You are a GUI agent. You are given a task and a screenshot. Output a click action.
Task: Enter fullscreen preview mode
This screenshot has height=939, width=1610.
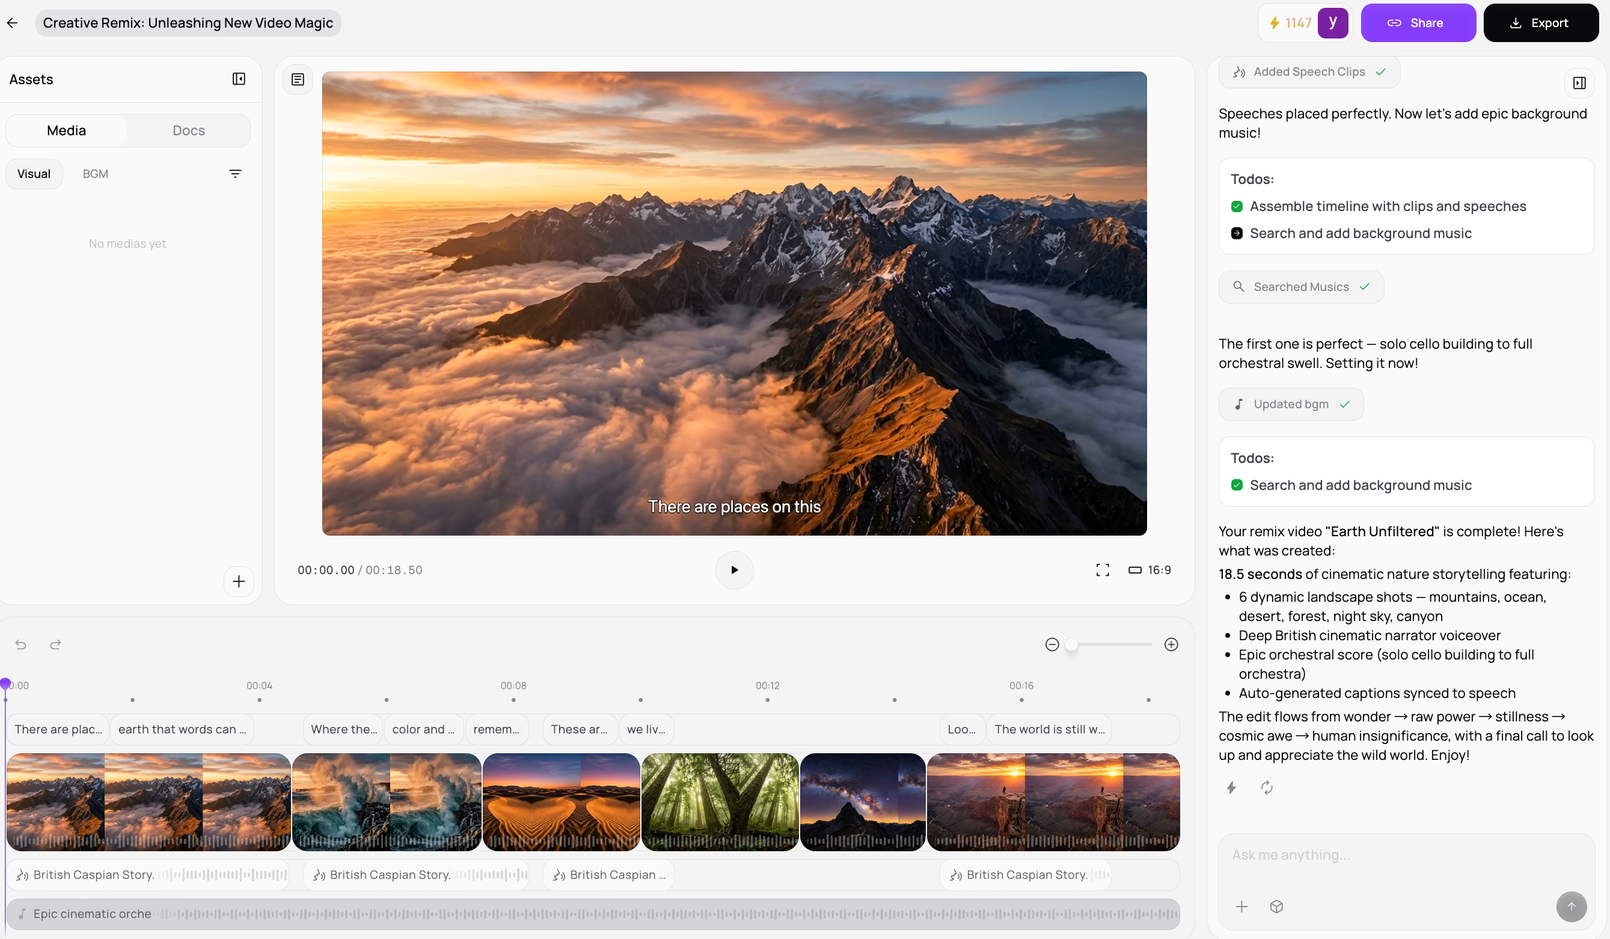[x=1102, y=570]
